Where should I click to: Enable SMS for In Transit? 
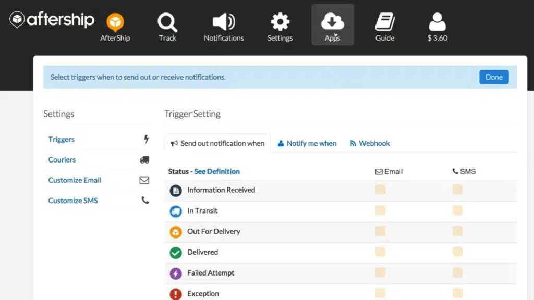click(457, 210)
